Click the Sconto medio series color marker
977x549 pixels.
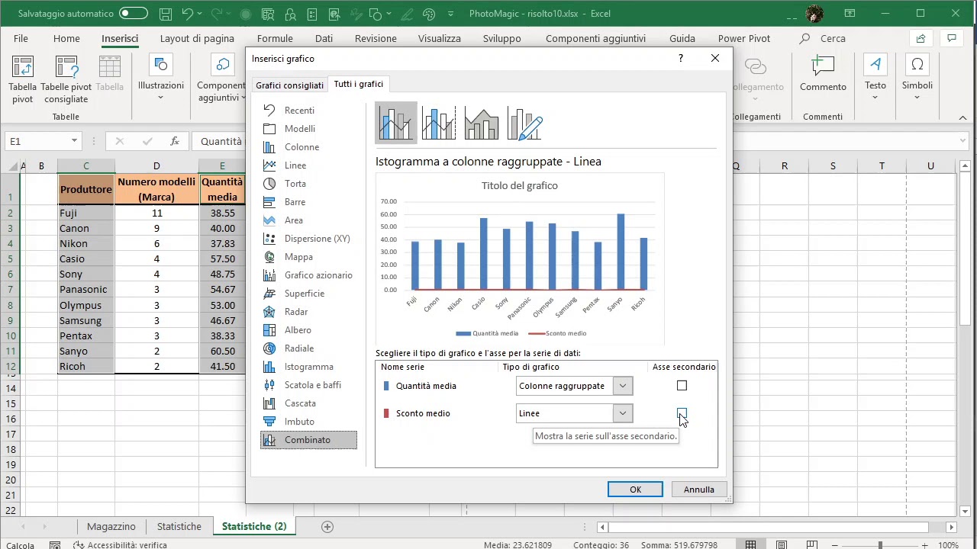coord(386,413)
